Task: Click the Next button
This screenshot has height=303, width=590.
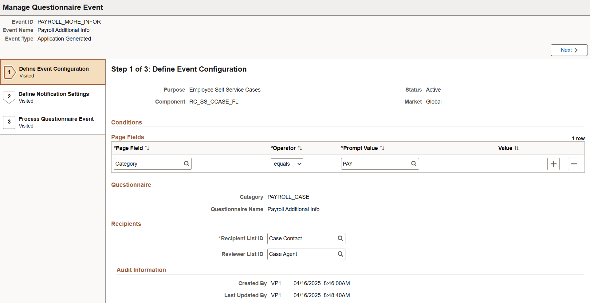Action: point(569,50)
